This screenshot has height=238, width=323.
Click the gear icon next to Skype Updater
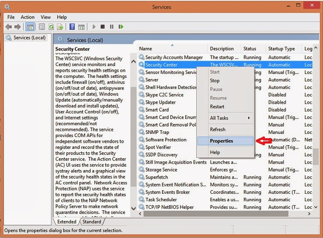pos(141,102)
